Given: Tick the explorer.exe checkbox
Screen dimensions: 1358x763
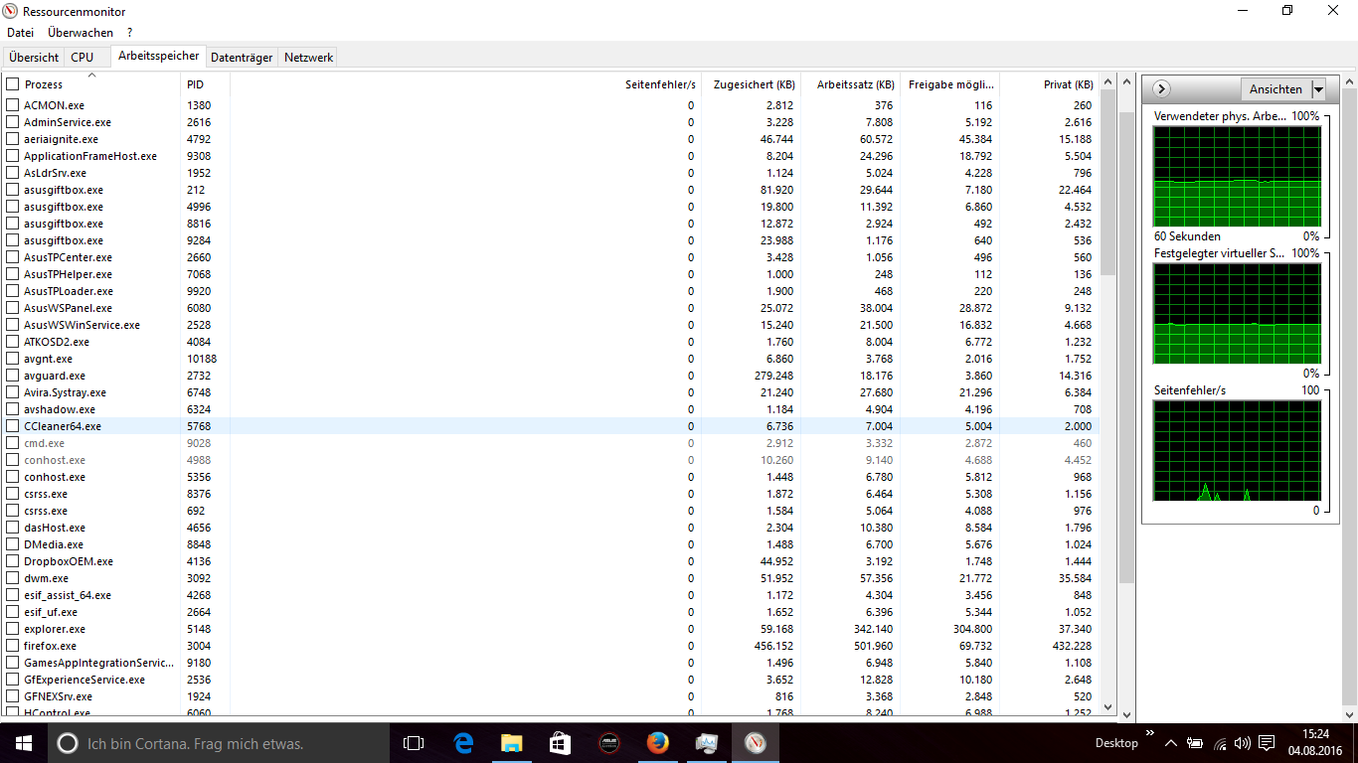Looking at the screenshot, I should click(x=12, y=629).
